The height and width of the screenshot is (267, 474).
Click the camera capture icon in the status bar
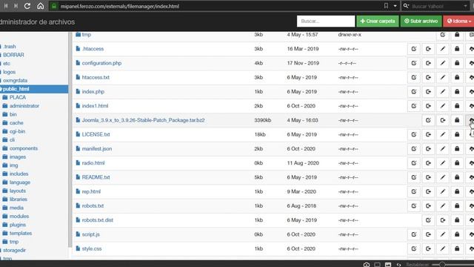click(x=367, y=265)
